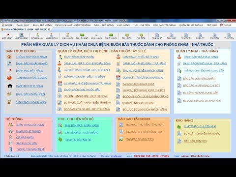Click the calendar icon beside LỊCH NHẮC NHỞ BỆNH NHÂN TÁI KHÁM
This screenshot has height=177, width=236.
tap(60, 83)
